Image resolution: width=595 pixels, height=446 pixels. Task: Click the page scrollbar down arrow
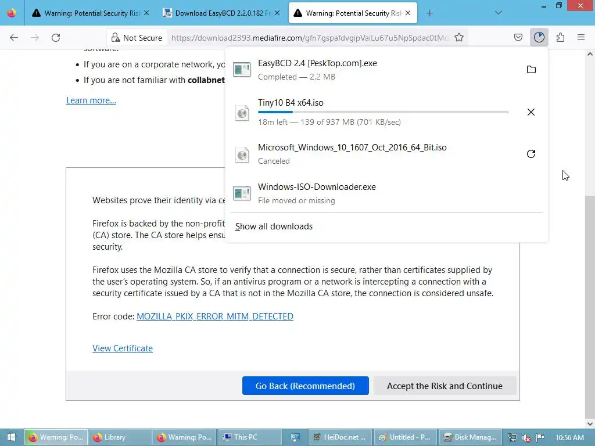pos(590,424)
